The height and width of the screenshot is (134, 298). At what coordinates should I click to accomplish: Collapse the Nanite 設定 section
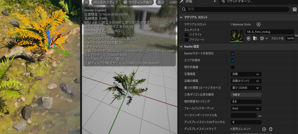coord(181,47)
